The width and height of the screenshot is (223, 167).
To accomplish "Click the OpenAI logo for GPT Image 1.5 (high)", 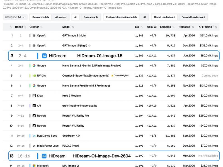I will click(34, 46).
